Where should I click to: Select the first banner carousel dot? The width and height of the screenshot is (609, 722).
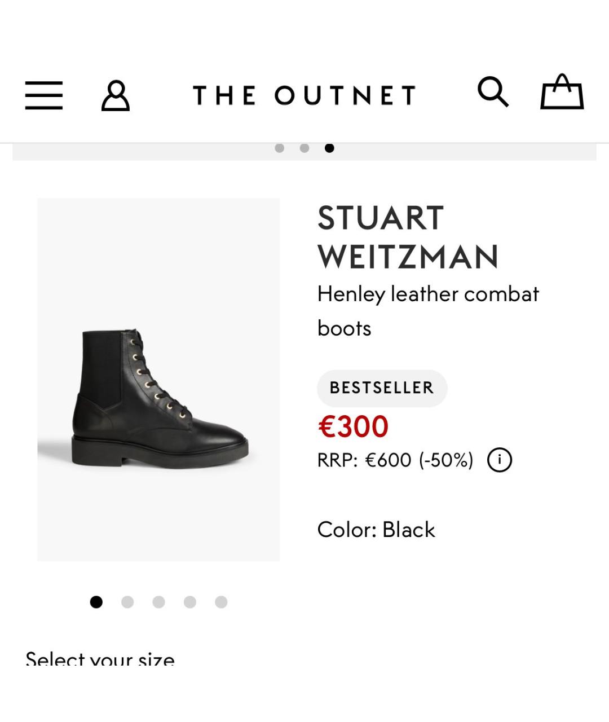coord(279,148)
